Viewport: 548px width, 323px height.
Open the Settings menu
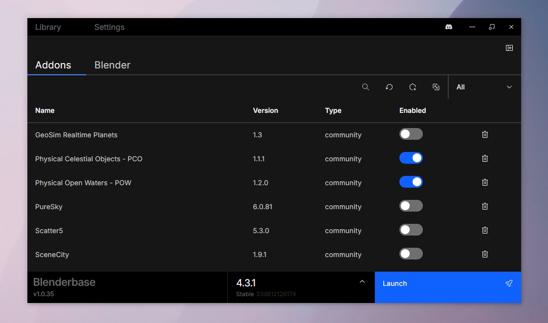coord(110,27)
